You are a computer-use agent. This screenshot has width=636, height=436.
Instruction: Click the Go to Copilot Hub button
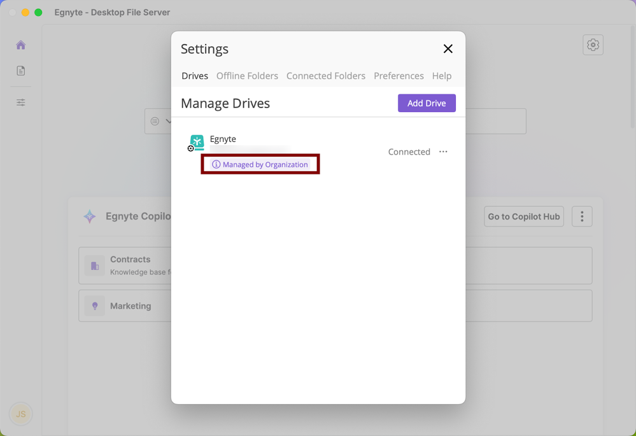point(524,216)
